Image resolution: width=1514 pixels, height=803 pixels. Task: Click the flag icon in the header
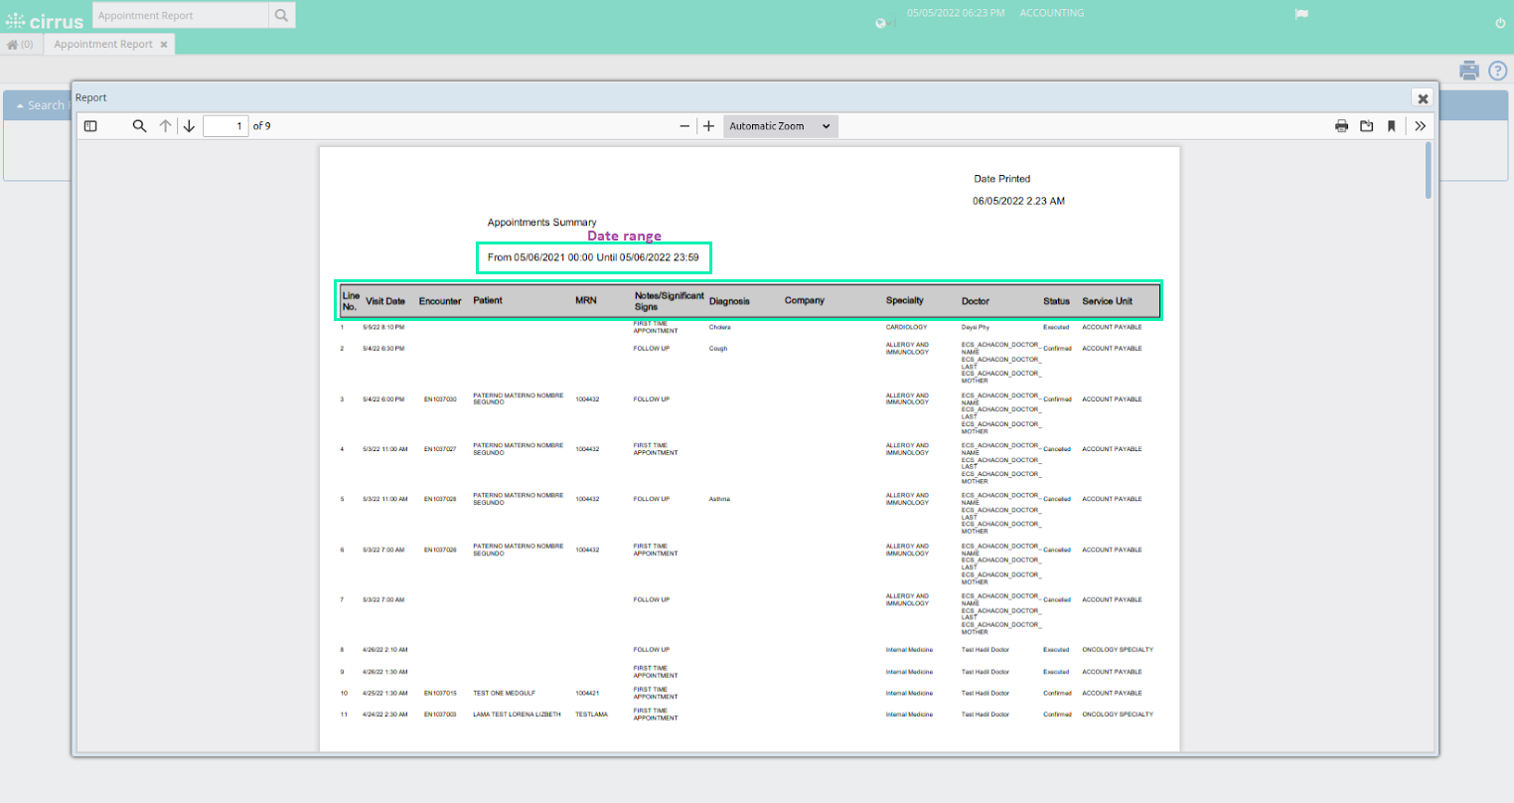(x=1301, y=14)
